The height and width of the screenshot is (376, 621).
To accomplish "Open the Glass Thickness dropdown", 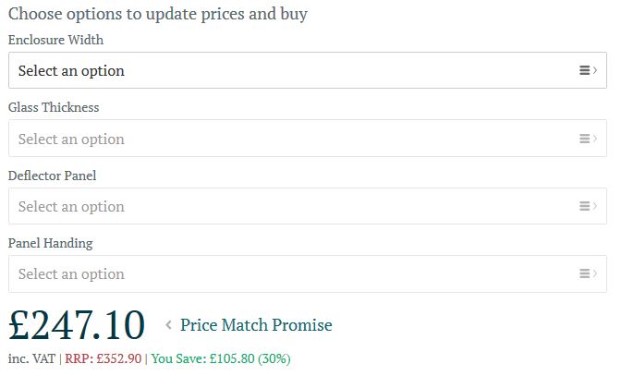I will point(308,139).
